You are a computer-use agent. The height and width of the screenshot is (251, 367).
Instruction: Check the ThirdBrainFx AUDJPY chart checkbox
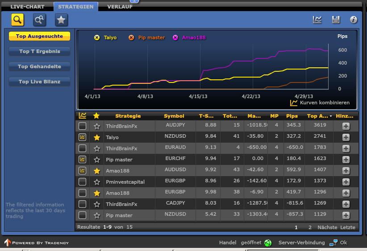coord(82,126)
